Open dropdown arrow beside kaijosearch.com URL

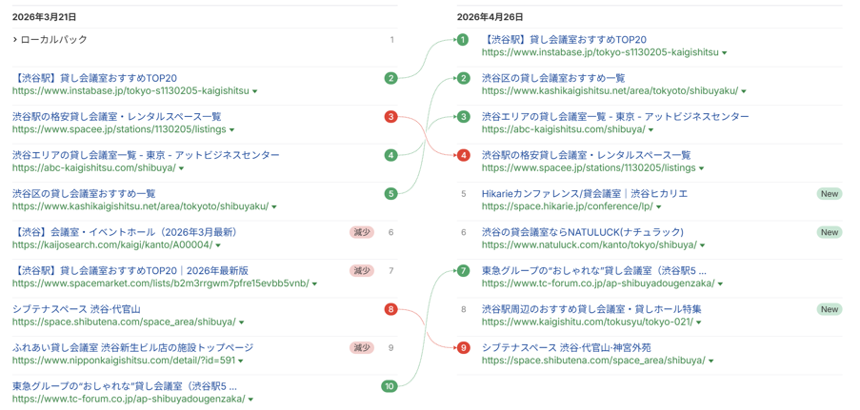click(x=218, y=245)
